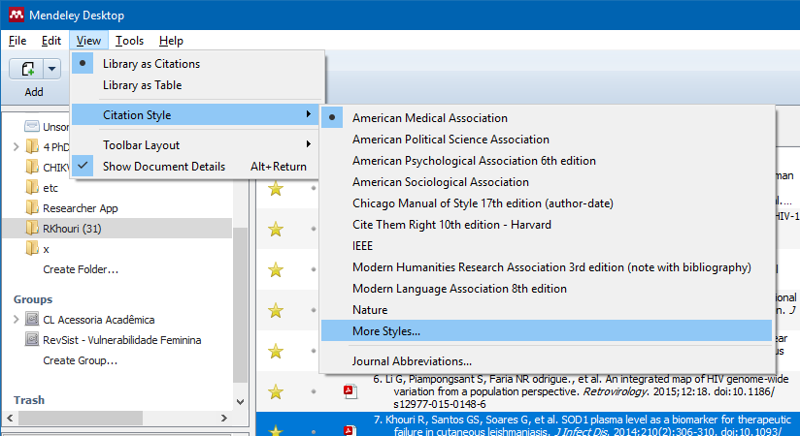Select Modern Humanities Research Association style

547,267
